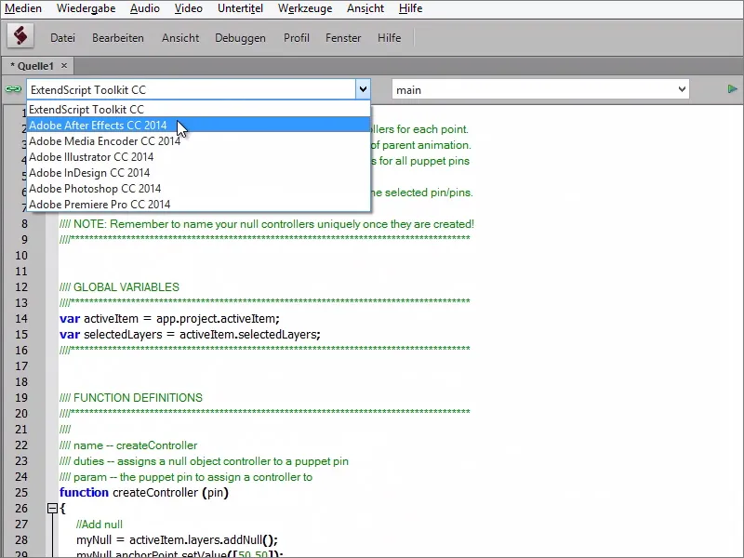Open the Fenster menu
The height and width of the screenshot is (558, 744).
343,38
